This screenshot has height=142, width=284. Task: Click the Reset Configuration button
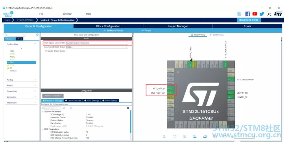[53, 95]
